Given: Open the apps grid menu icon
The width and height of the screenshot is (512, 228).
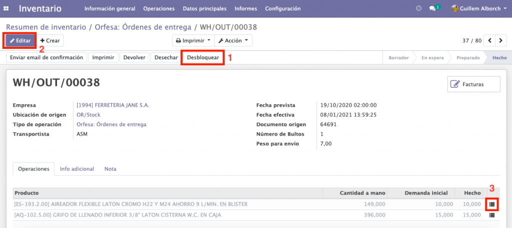Looking at the screenshot, I should click(6, 8).
